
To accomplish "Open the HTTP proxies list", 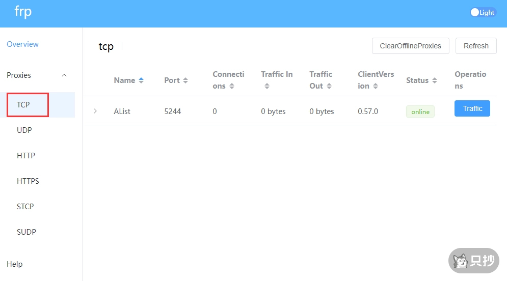I will pos(26,156).
